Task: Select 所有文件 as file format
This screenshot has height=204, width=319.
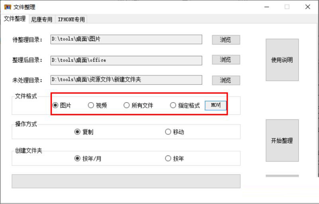Action: point(126,105)
